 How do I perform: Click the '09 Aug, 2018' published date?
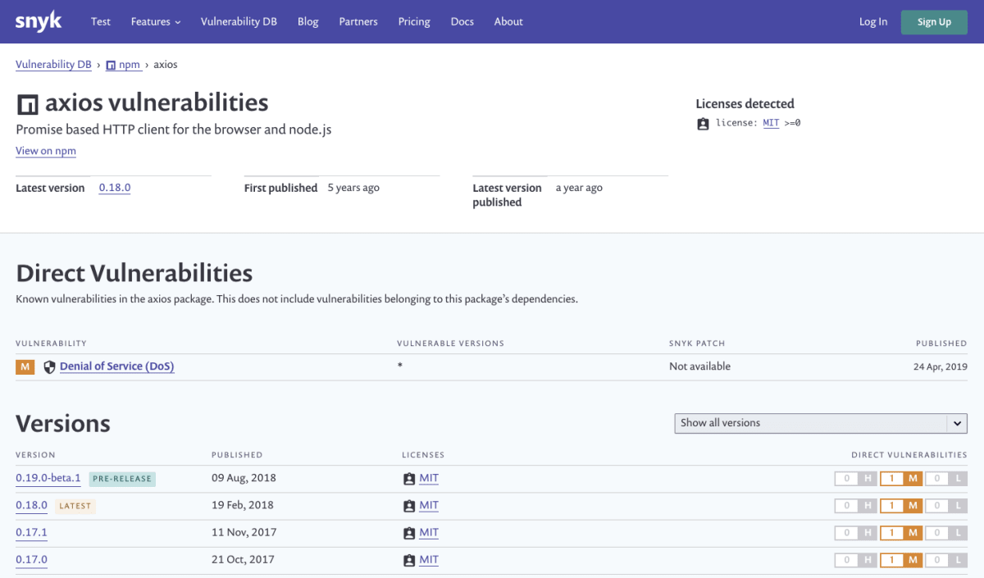tap(244, 478)
